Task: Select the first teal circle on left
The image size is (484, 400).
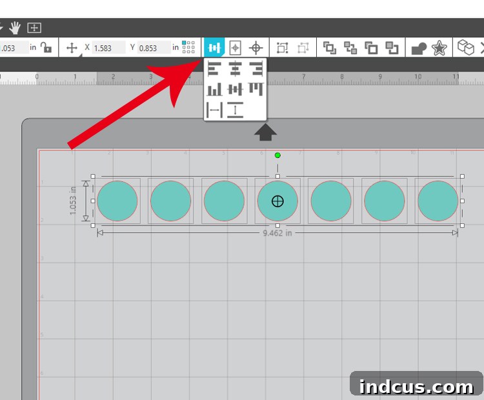Action: (117, 201)
